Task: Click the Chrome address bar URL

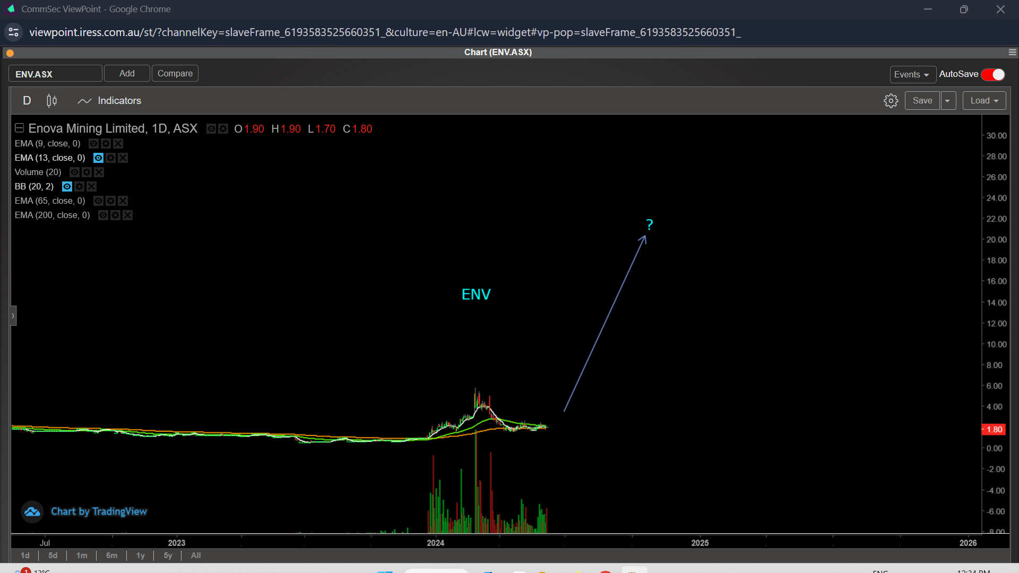Action: (x=385, y=32)
